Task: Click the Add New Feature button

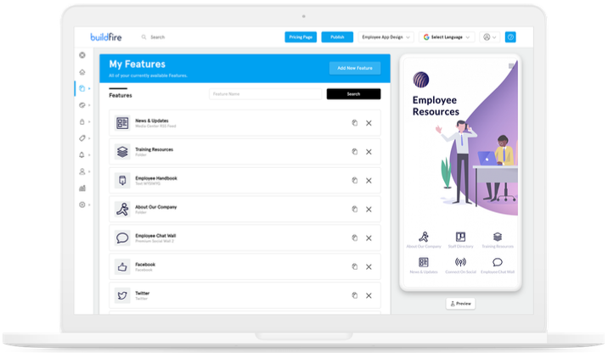Action: [x=354, y=68]
